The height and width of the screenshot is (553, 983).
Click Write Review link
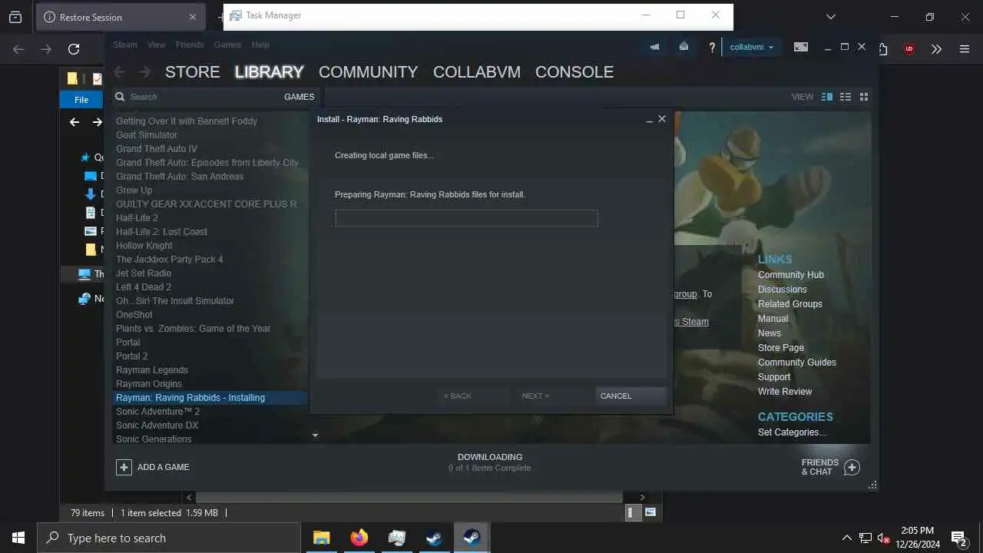[x=785, y=392]
